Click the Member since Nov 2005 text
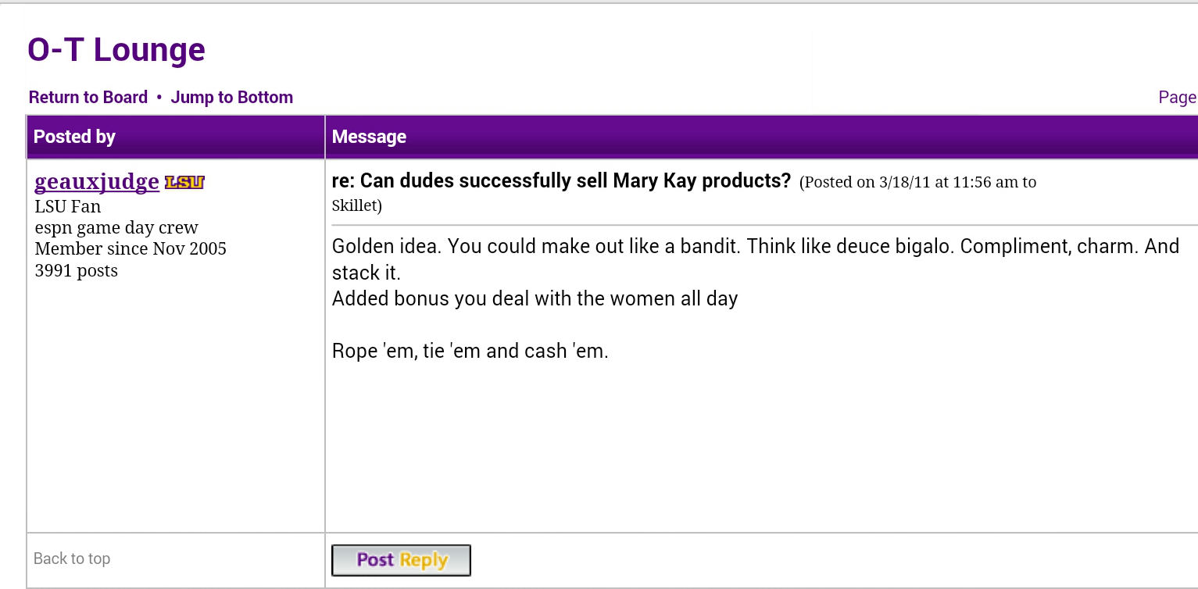 pos(131,249)
